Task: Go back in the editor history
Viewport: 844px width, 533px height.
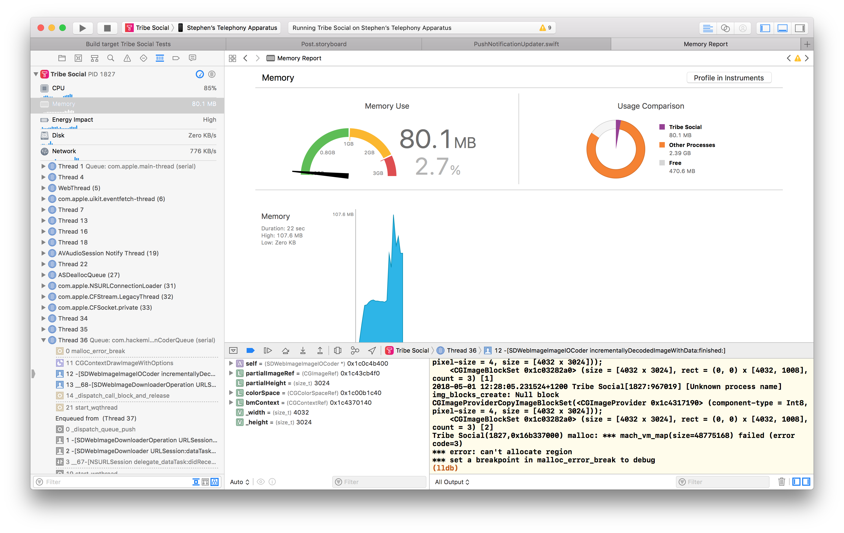Action: 246,58
